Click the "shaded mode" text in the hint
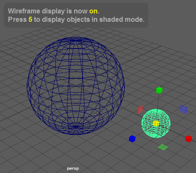The image size is (196, 173). coord(122,19)
